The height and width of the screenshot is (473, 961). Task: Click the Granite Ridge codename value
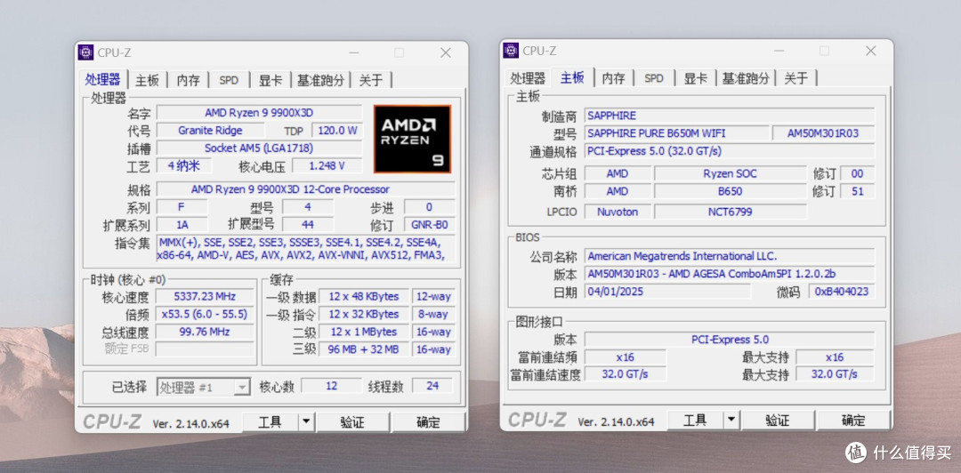pos(210,131)
